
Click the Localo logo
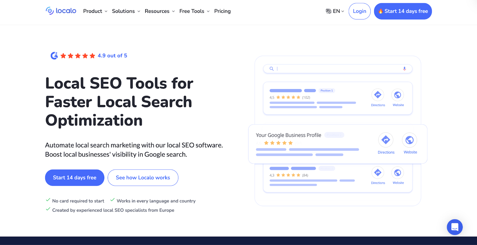pyautogui.click(x=61, y=11)
